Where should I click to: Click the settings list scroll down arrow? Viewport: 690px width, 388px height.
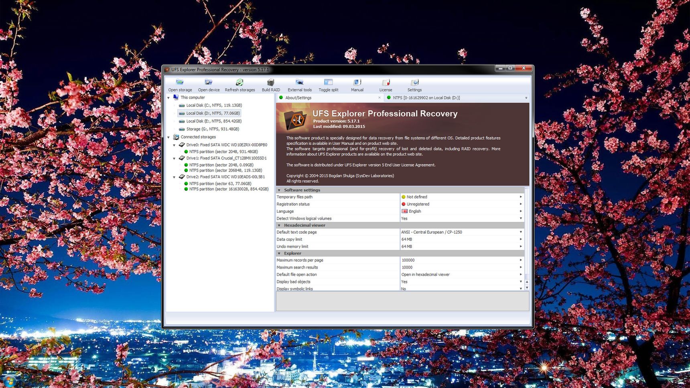(x=527, y=288)
